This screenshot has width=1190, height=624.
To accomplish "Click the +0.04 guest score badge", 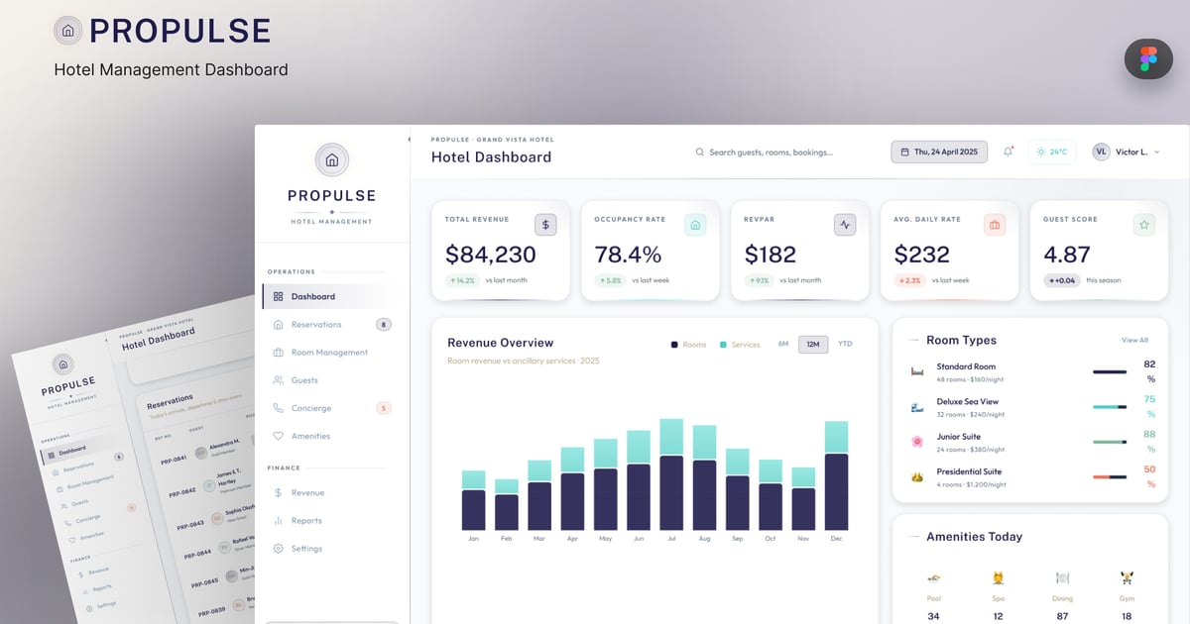I will pos(1061,280).
